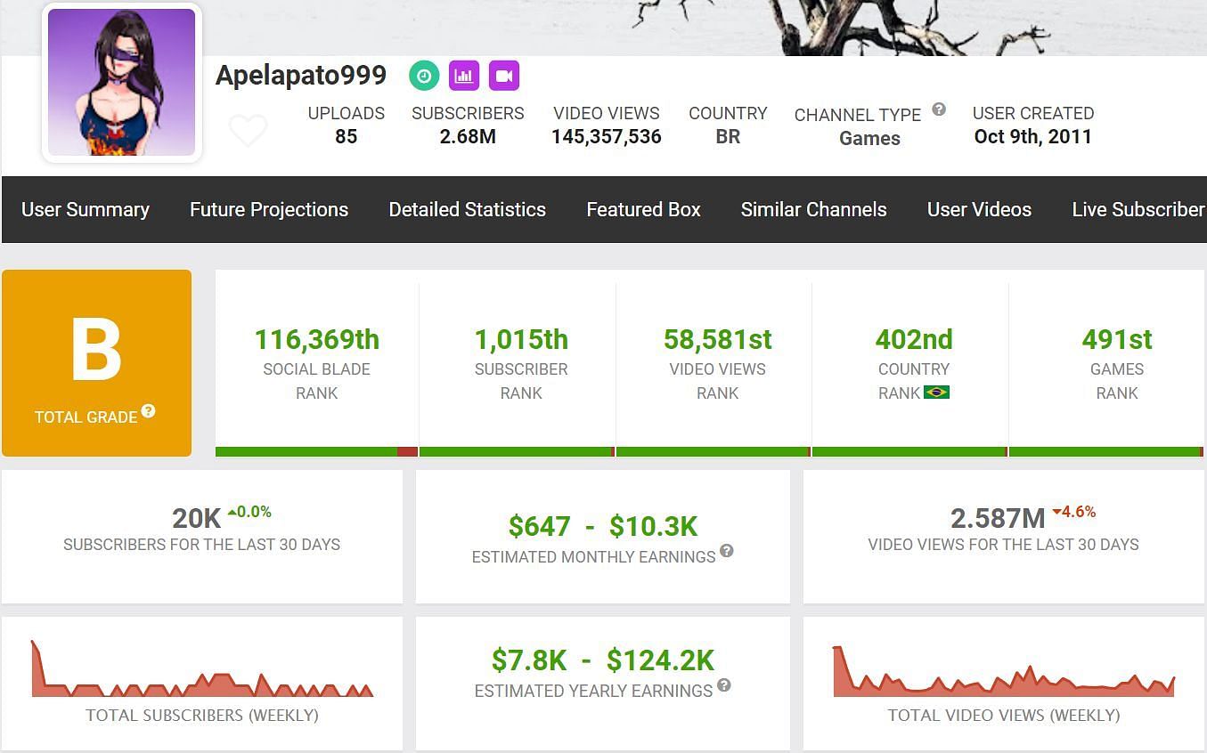Click the progress bar under Social Blade Rank

click(x=316, y=452)
